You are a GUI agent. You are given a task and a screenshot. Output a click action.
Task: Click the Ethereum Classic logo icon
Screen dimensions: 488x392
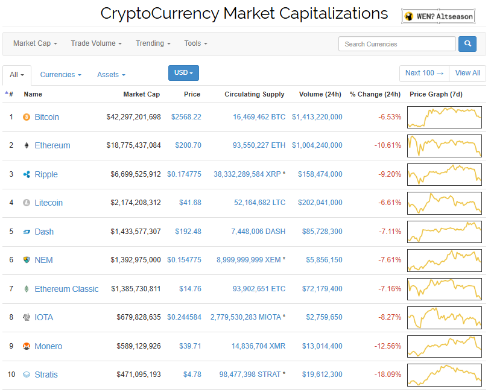27,289
